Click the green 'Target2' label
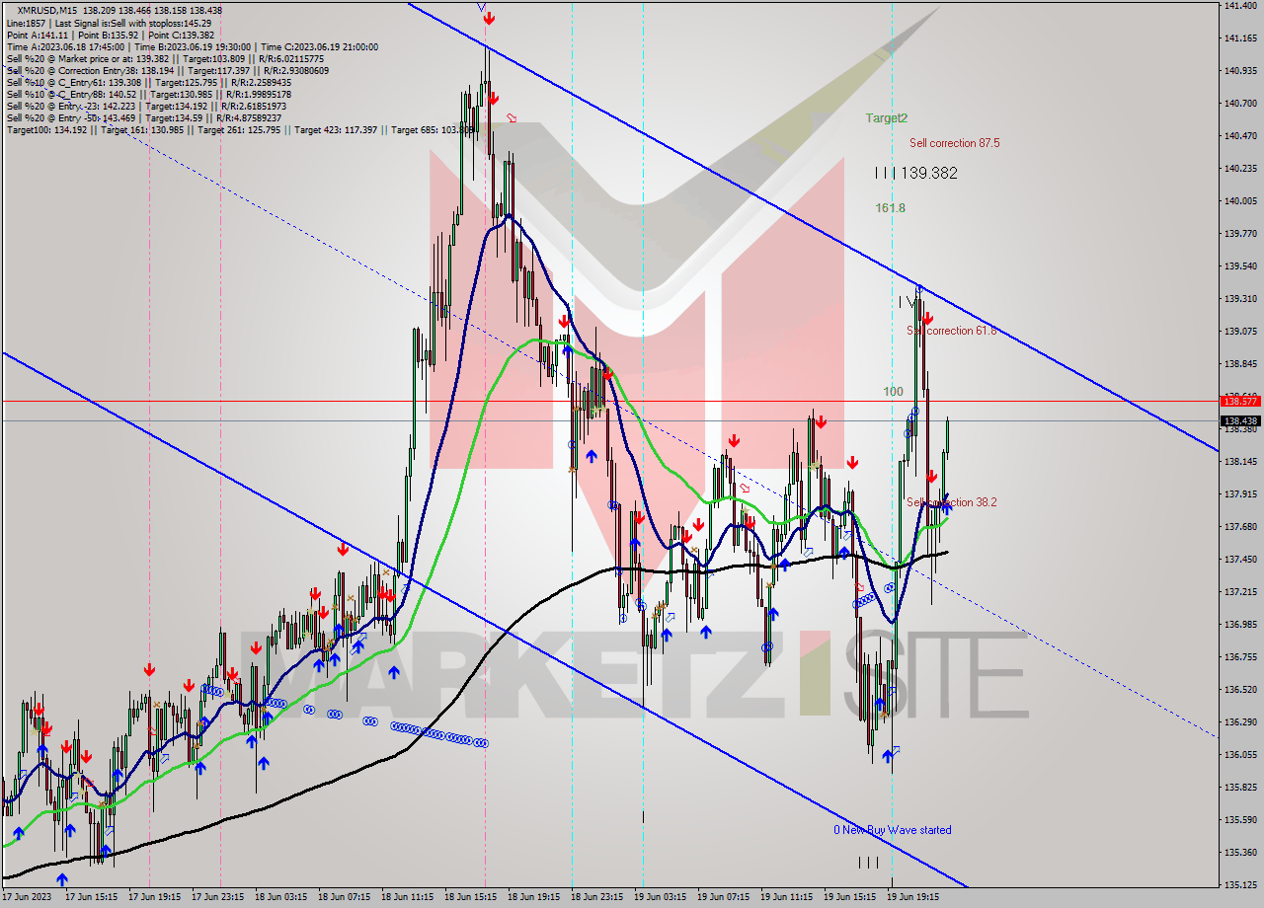Image resolution: width=1264 pixels, height=908 pixels. click(887, 118)
